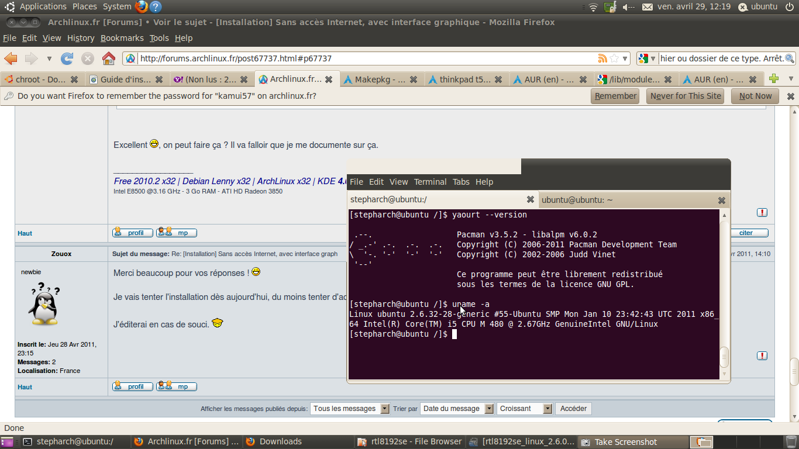Click Zouox post profil button
Viewport: 799px width, 449px height.
pyautogui.click(x=133, y=386)
